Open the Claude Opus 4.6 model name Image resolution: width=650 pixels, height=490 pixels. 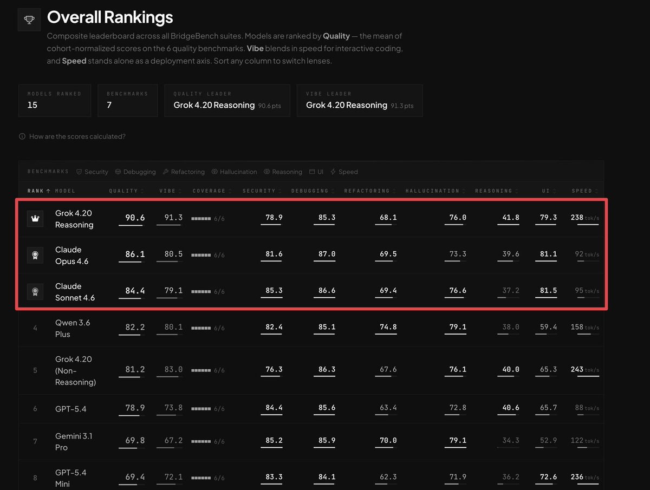pyautogui.click(x=71, y=256)
